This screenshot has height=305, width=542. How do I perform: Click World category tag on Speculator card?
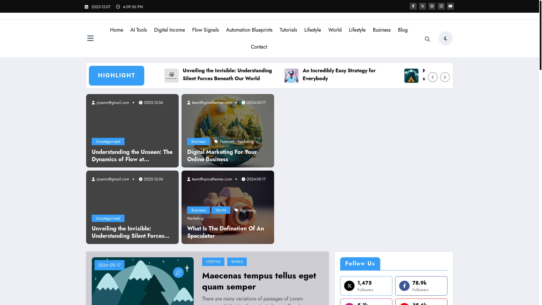point(221,210)
